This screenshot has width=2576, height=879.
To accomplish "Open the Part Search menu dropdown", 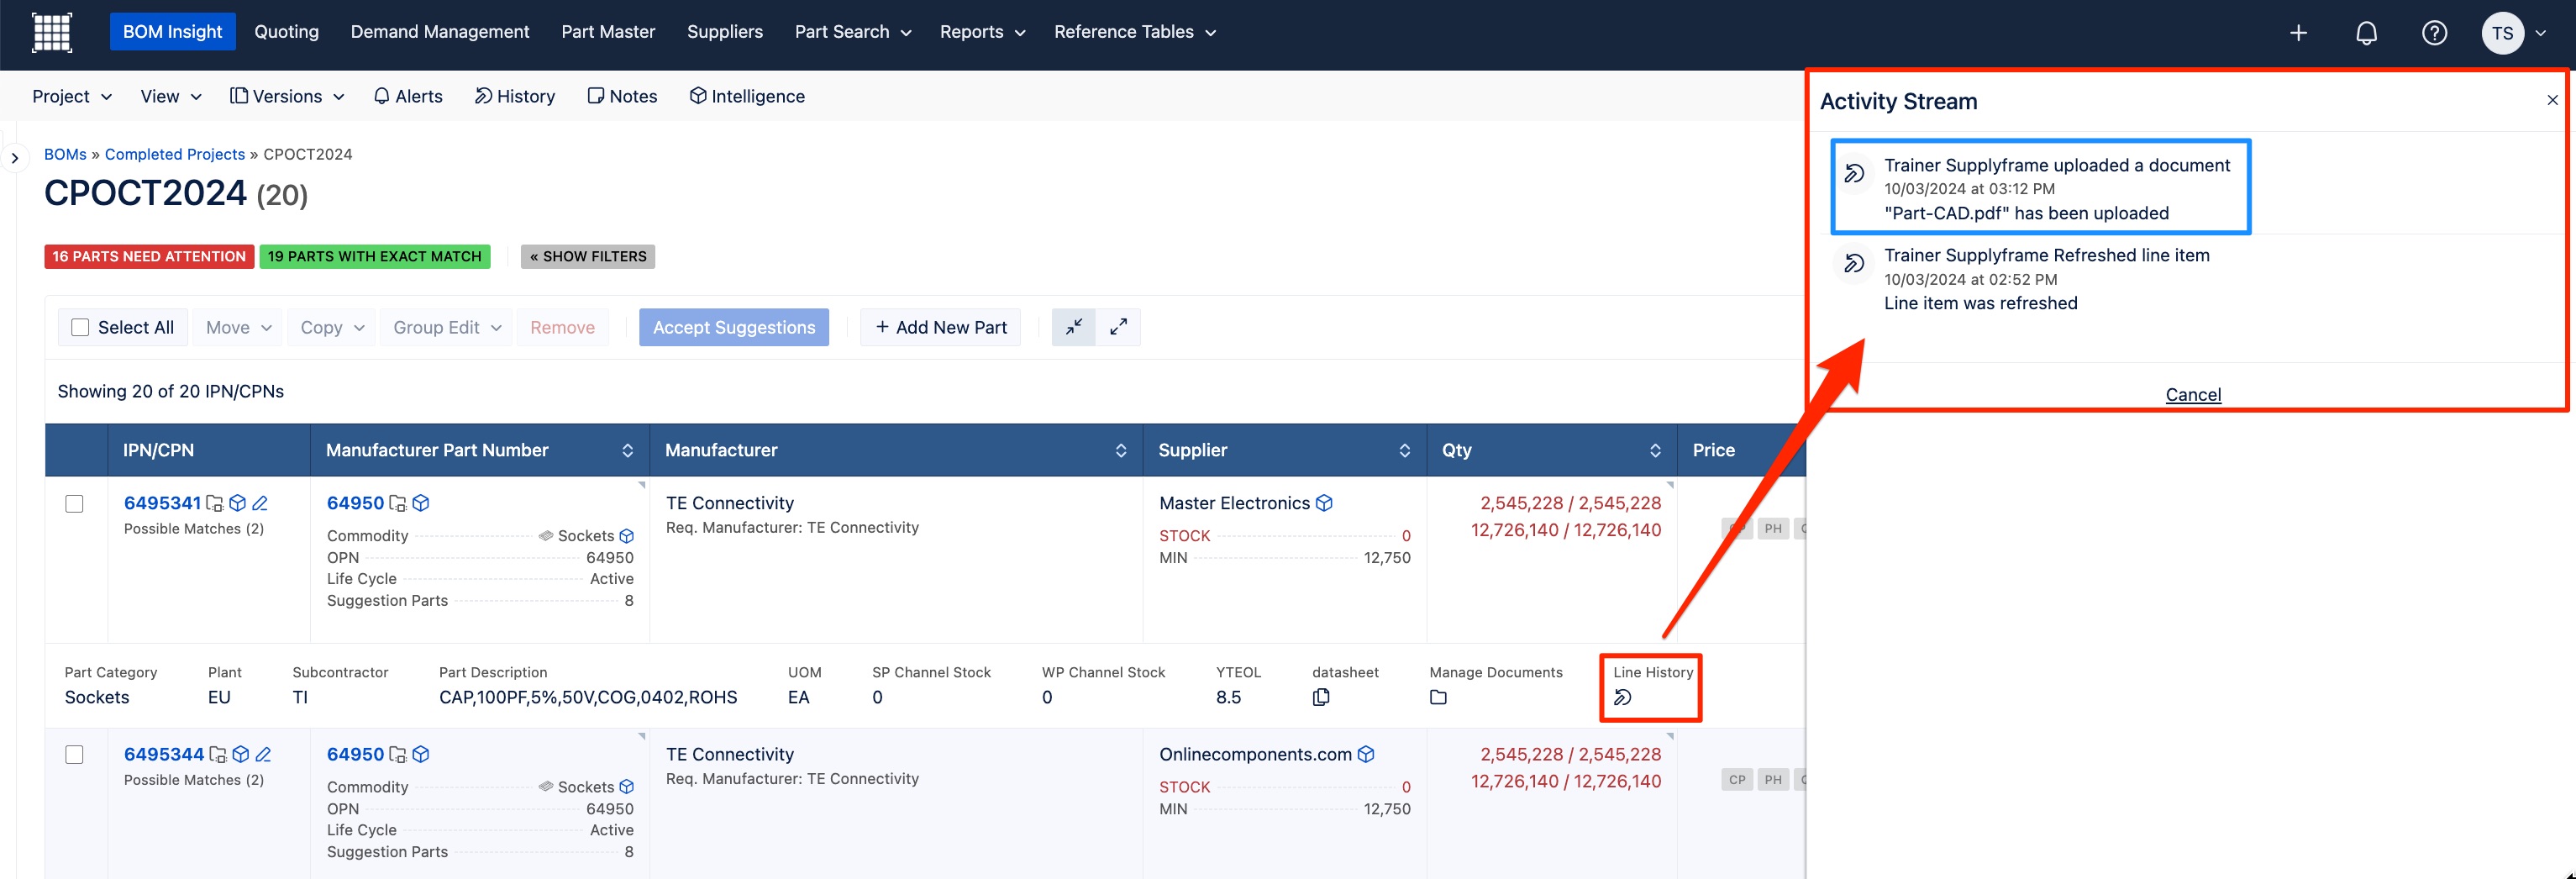I will (853, 32).
